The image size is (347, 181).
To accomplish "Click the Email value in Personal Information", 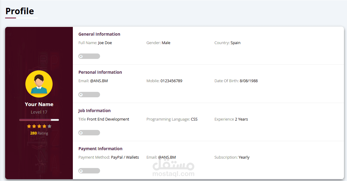I will [x=99, y=81].
